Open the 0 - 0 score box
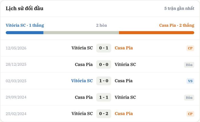Image resolution: width=200 pixels, height=122 pixels. pos(104,64)
